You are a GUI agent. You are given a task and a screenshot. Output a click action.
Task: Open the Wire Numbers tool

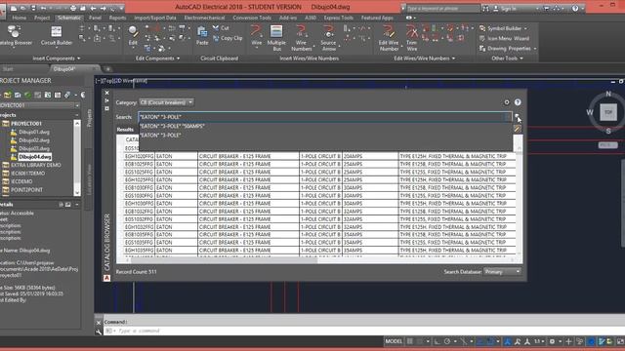(x=302, y=38)
